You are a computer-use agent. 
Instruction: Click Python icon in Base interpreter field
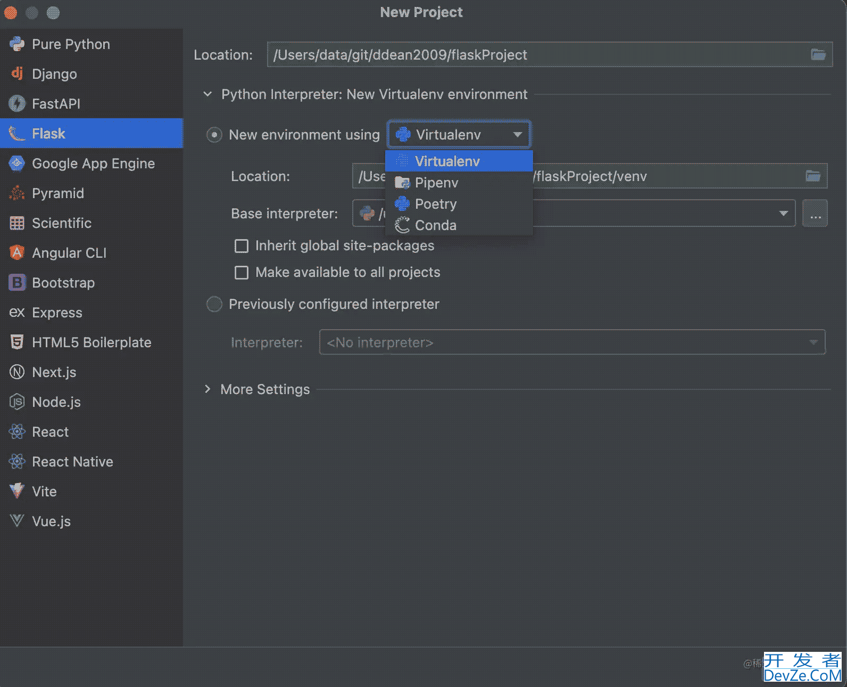pyautogui.click(x=367, y=213)
